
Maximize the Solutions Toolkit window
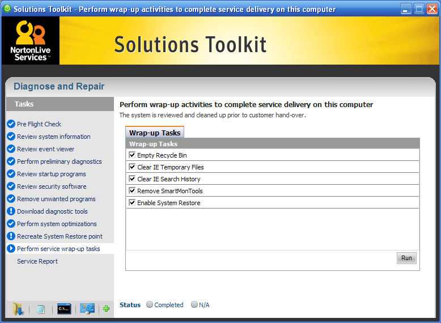pyautogui.click(x=419, y=9)
